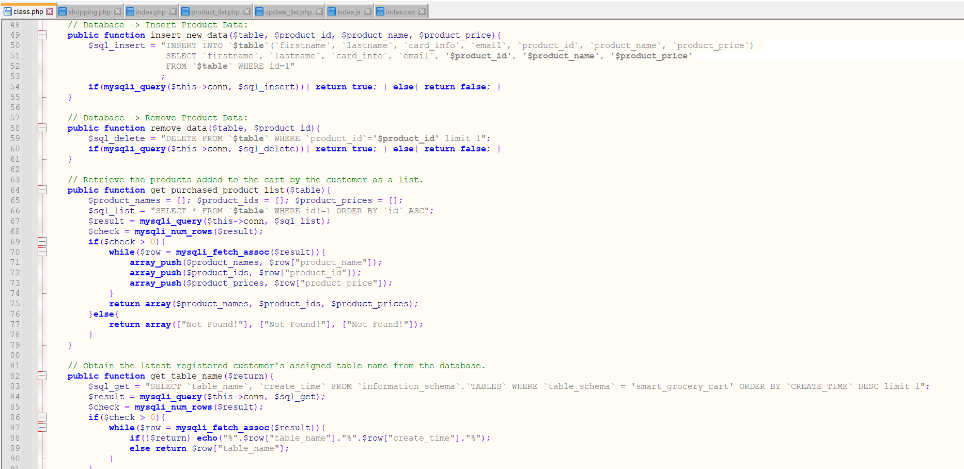Click line number 83 in the margin
This screenshot has width=964, height=469.
click(x=15, y=386)
